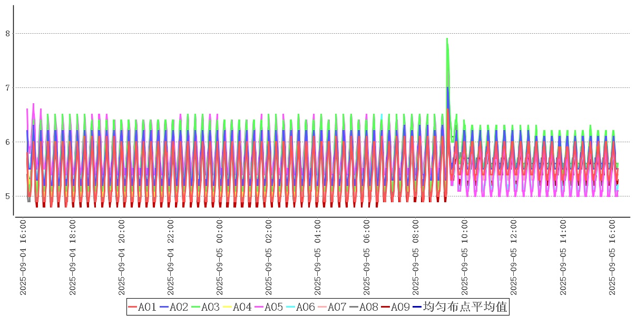Hide the A07 series from legend

[x=332, y=307]
